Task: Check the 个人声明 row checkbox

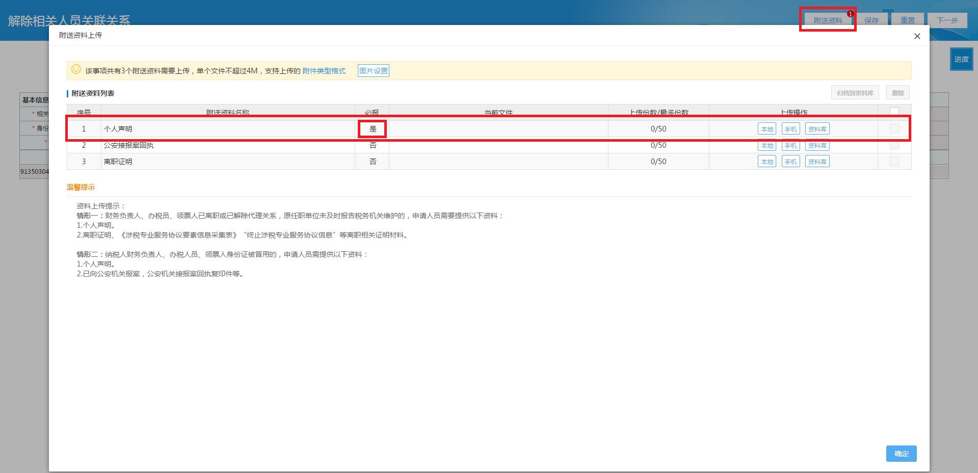Action: coord(894,129)
